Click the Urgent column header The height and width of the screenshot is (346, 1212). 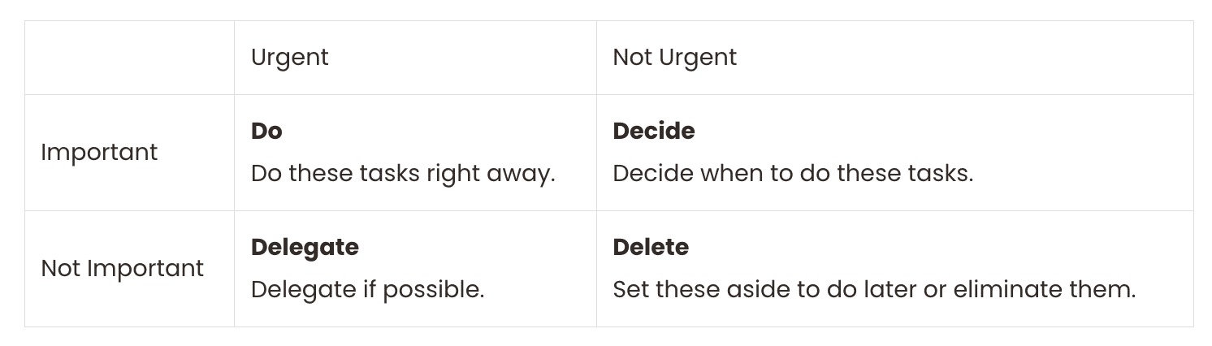pyautogui.click(x=289, y=58)
